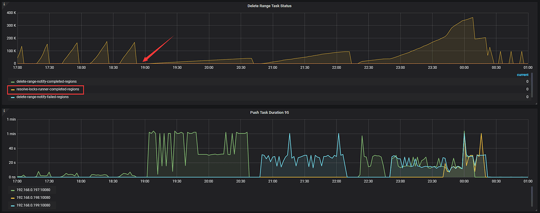Image resolution: width=540 pixels, height=213 pixels.
Task: Click the Push Task Duration legend scrollbar
Action: pyautogui.click(x=532, y=197)
